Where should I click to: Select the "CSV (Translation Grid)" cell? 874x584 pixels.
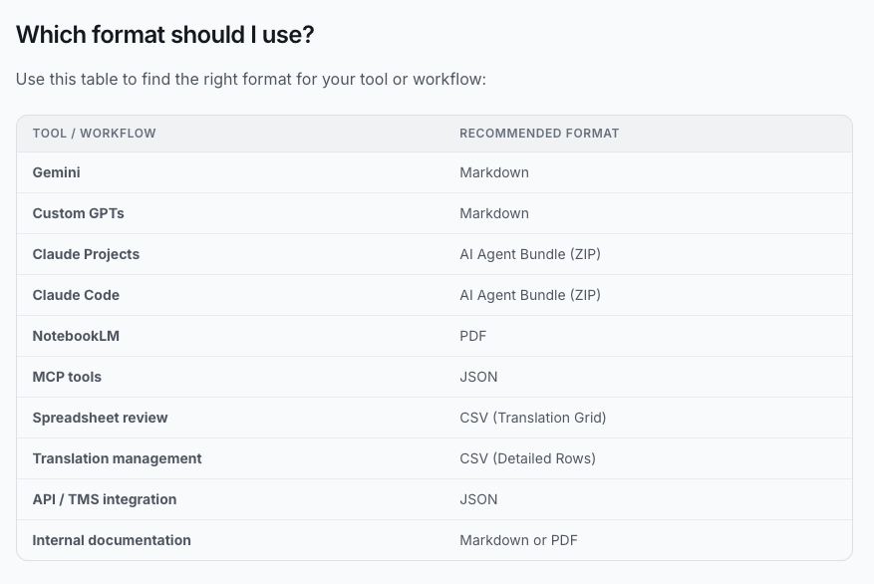pyautogui.click(x=533, y=418)
